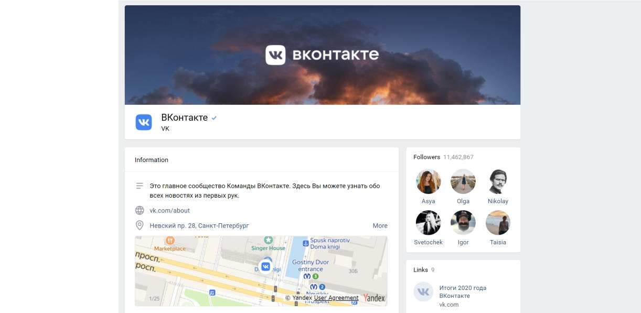Open Nikolay's follower profile photo
The height and width of the screenshot is (313, 641).
498,181
